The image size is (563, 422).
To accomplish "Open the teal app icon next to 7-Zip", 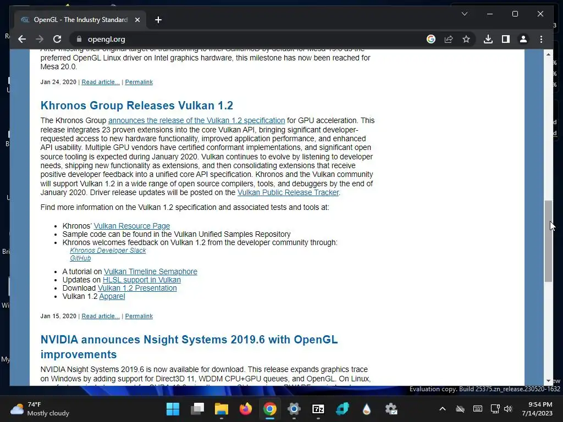I will point(342,409).
